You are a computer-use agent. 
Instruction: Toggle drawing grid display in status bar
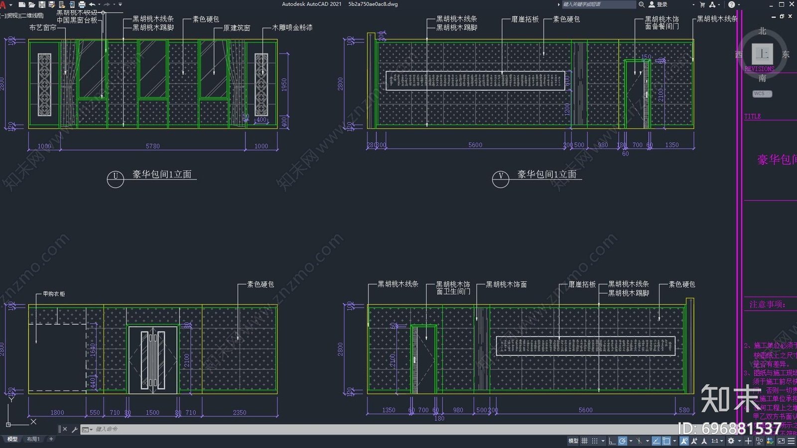584,441
